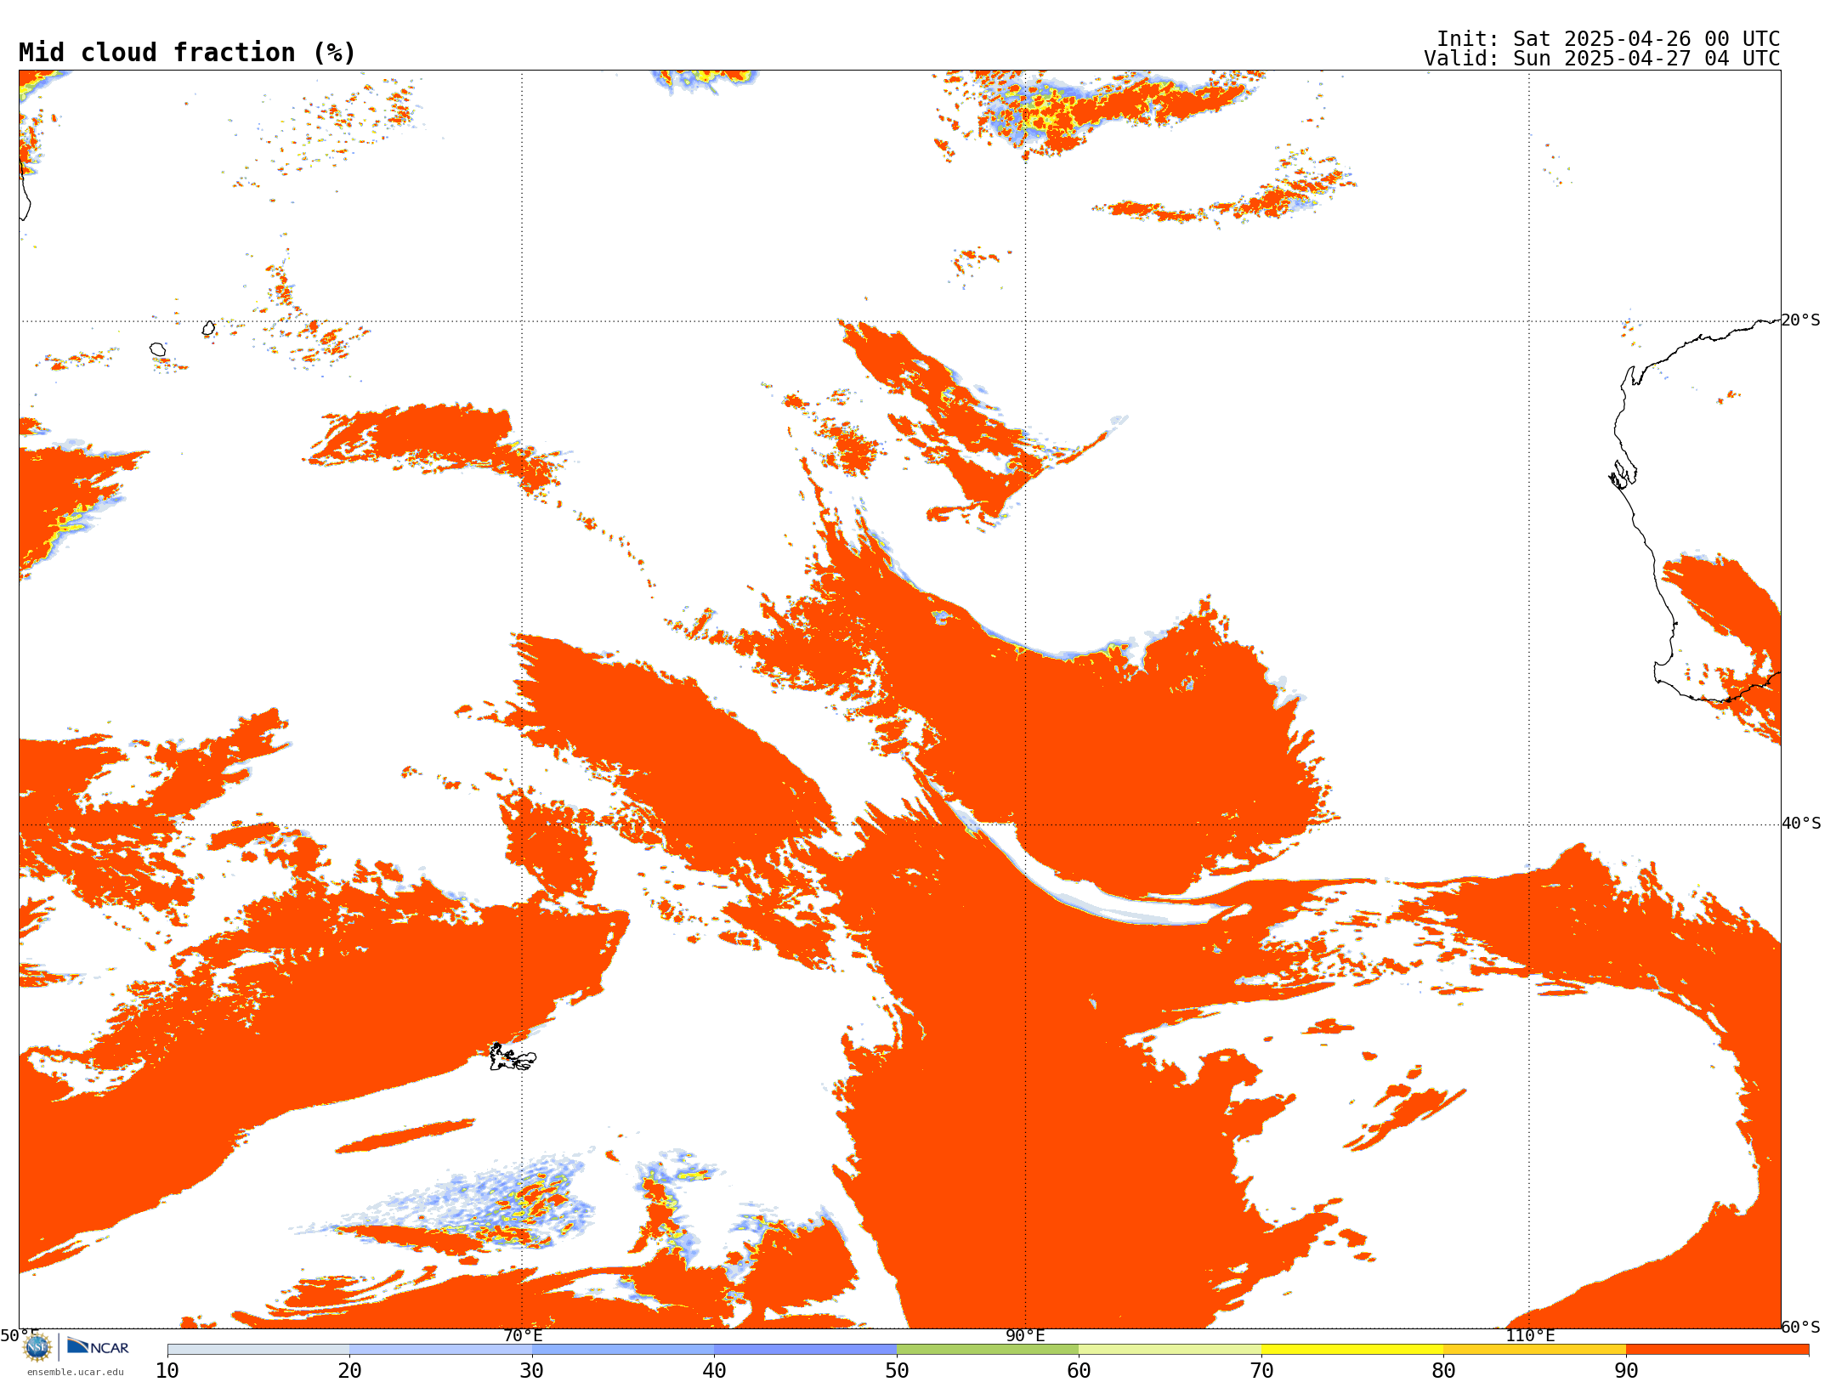Click the colorbar label '10'

[x=167, y=1370]
